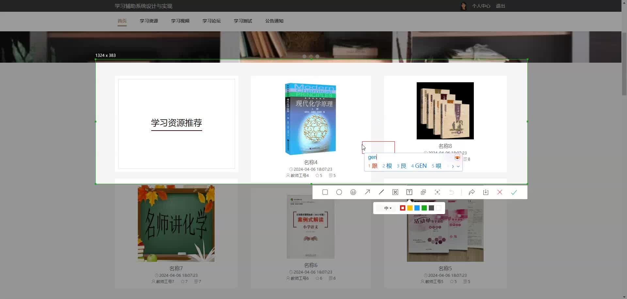Choose IME candidate 2 根

pos(387,166)
